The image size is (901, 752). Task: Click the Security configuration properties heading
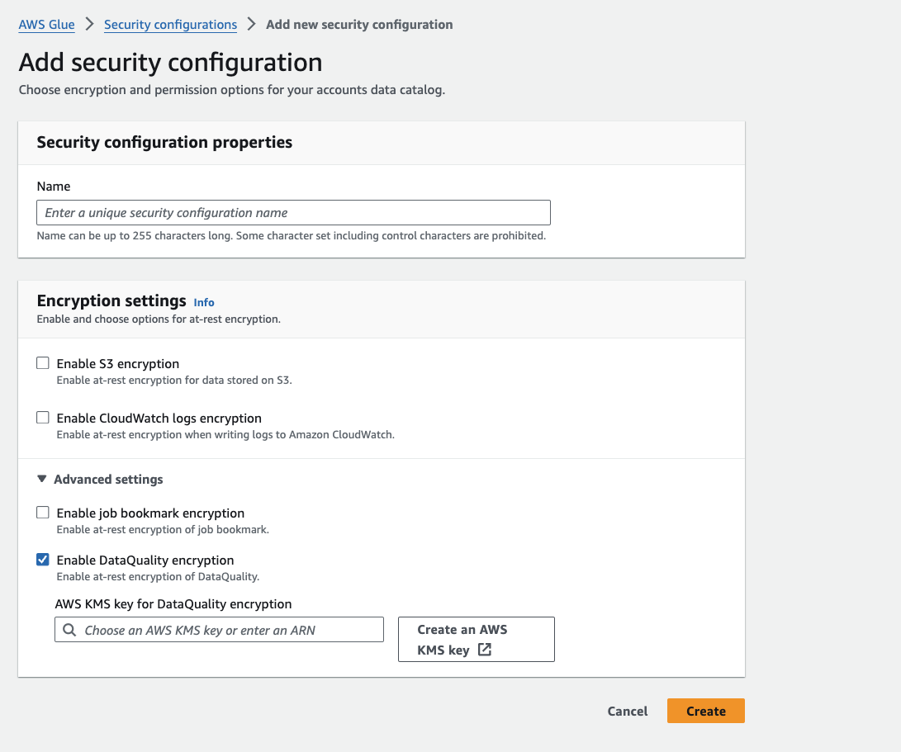pos(164,142)
